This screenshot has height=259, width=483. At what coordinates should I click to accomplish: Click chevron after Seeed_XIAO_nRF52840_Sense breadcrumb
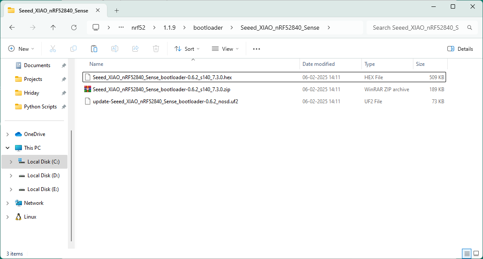(x=329, y=28)
